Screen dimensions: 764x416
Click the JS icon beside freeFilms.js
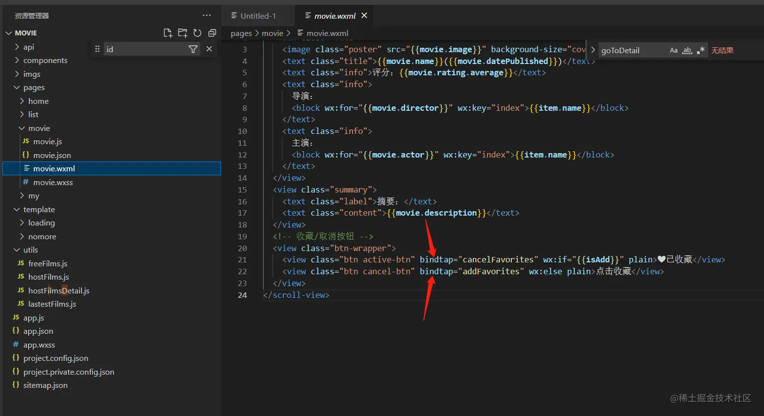21,263
